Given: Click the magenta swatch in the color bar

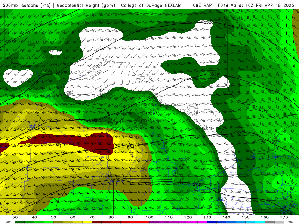Looking at the screenshot, I should point(202,222).
